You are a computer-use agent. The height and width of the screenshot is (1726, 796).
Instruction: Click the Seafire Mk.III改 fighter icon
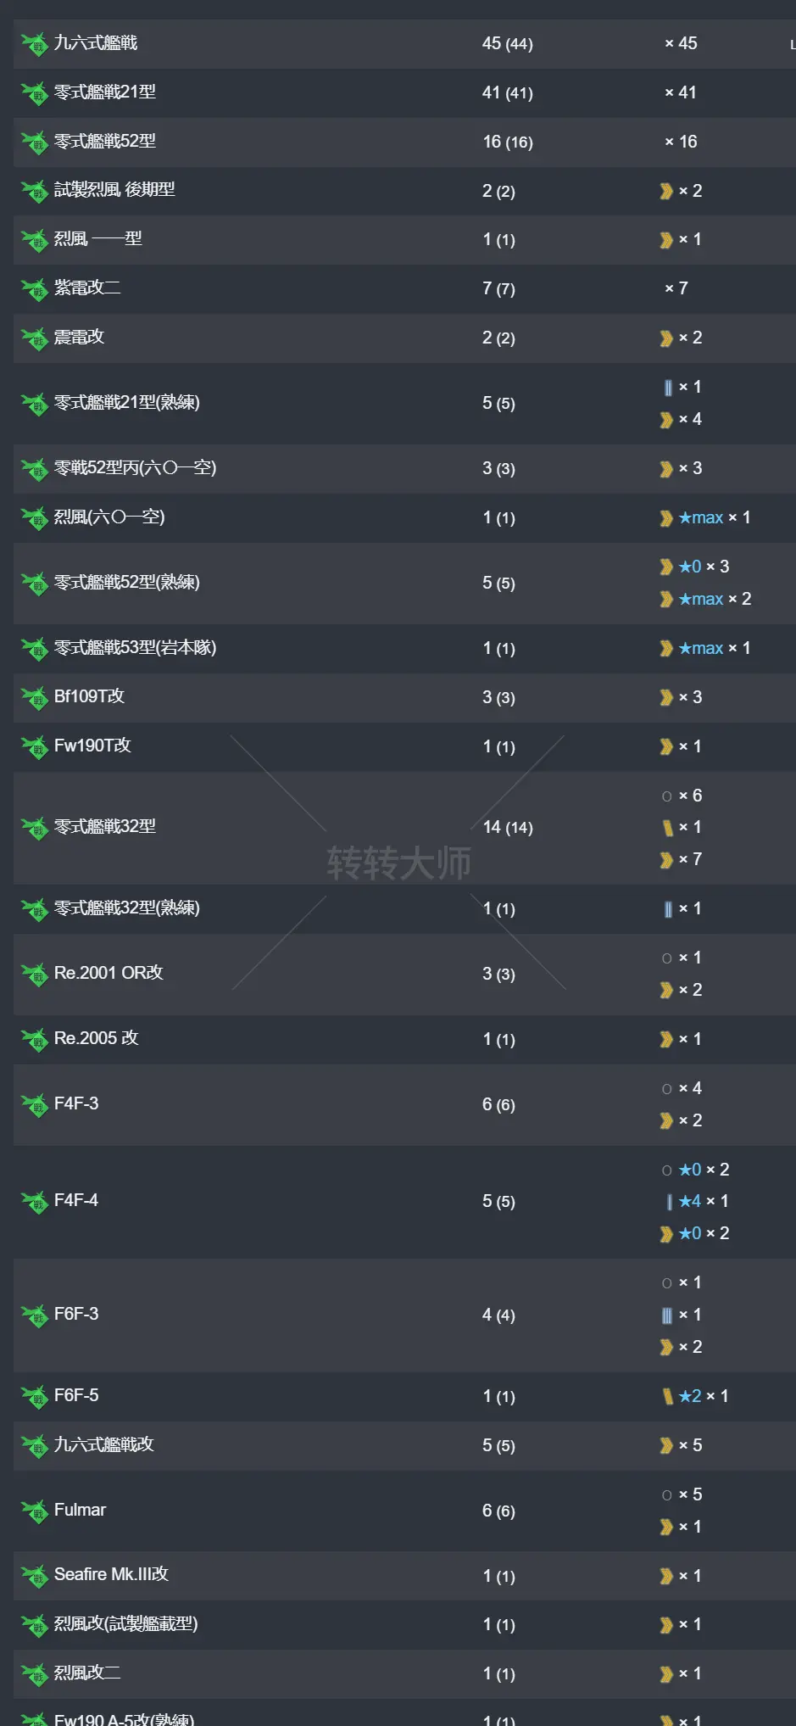(x=36, y=1576)
